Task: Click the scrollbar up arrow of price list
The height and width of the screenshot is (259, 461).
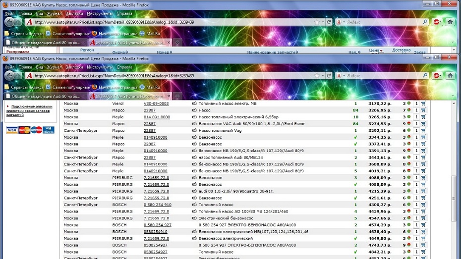Action: tap(454, 104)
